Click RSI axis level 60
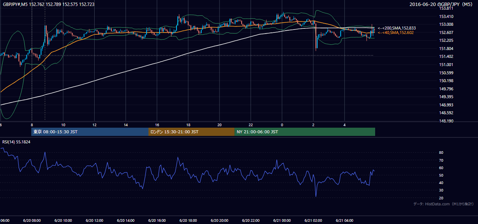Viewport: 478px width, 224px height. pyautogui.click(x=441, y=168)
